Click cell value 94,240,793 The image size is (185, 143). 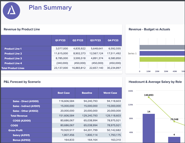[91, 101]
